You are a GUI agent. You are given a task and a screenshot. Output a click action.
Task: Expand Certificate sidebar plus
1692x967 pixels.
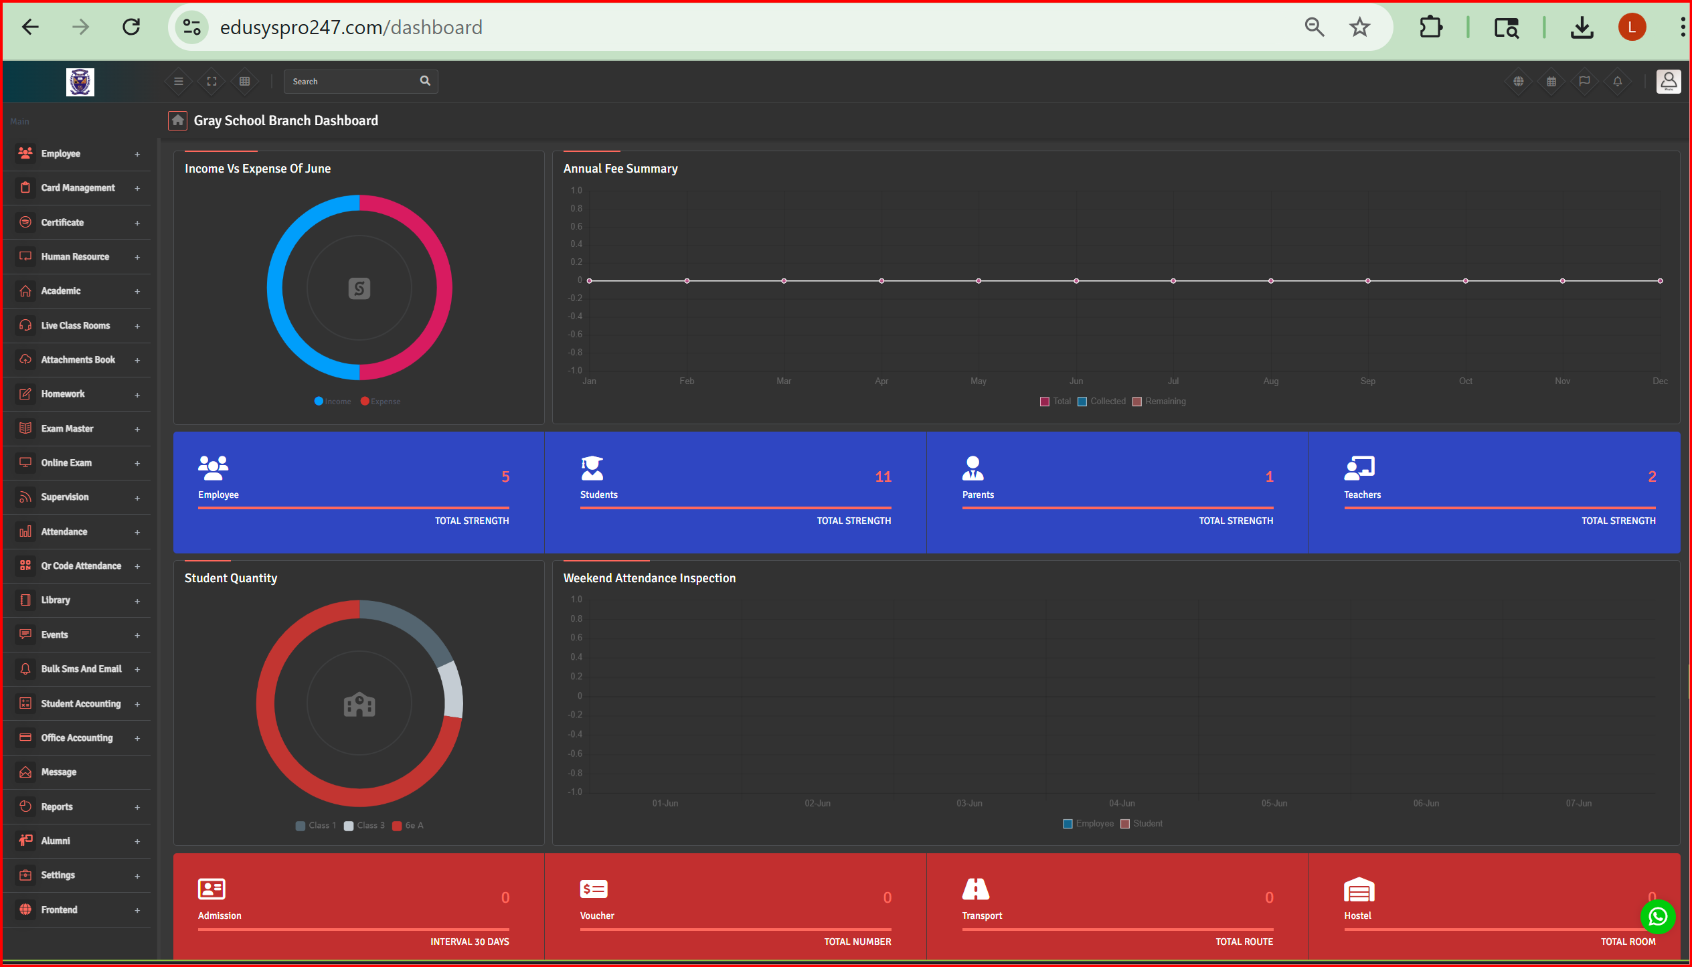point(137,223)
